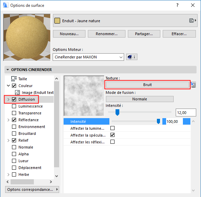The height and width of the screenshot is (197, 201).
Task: Click the texture Intensité slider handle
Action: pyautogui.click(x=117, y=112)
